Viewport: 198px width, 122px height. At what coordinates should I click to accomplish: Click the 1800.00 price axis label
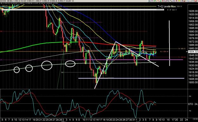pos(193,82)
